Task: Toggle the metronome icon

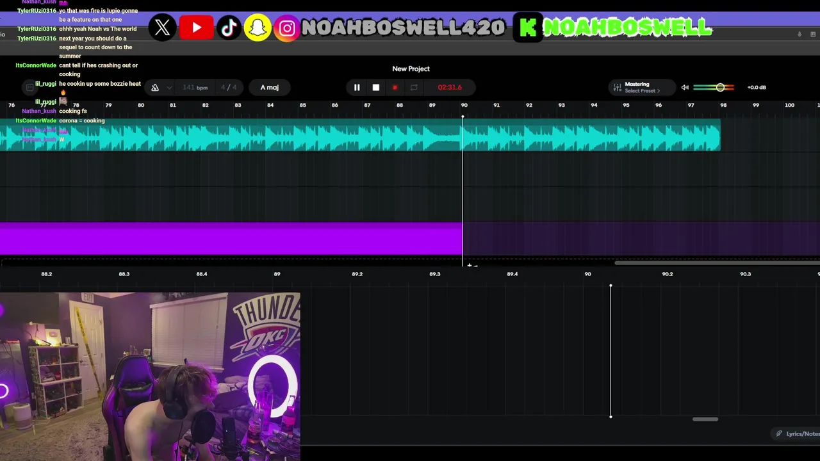Action: coord(154,88)
